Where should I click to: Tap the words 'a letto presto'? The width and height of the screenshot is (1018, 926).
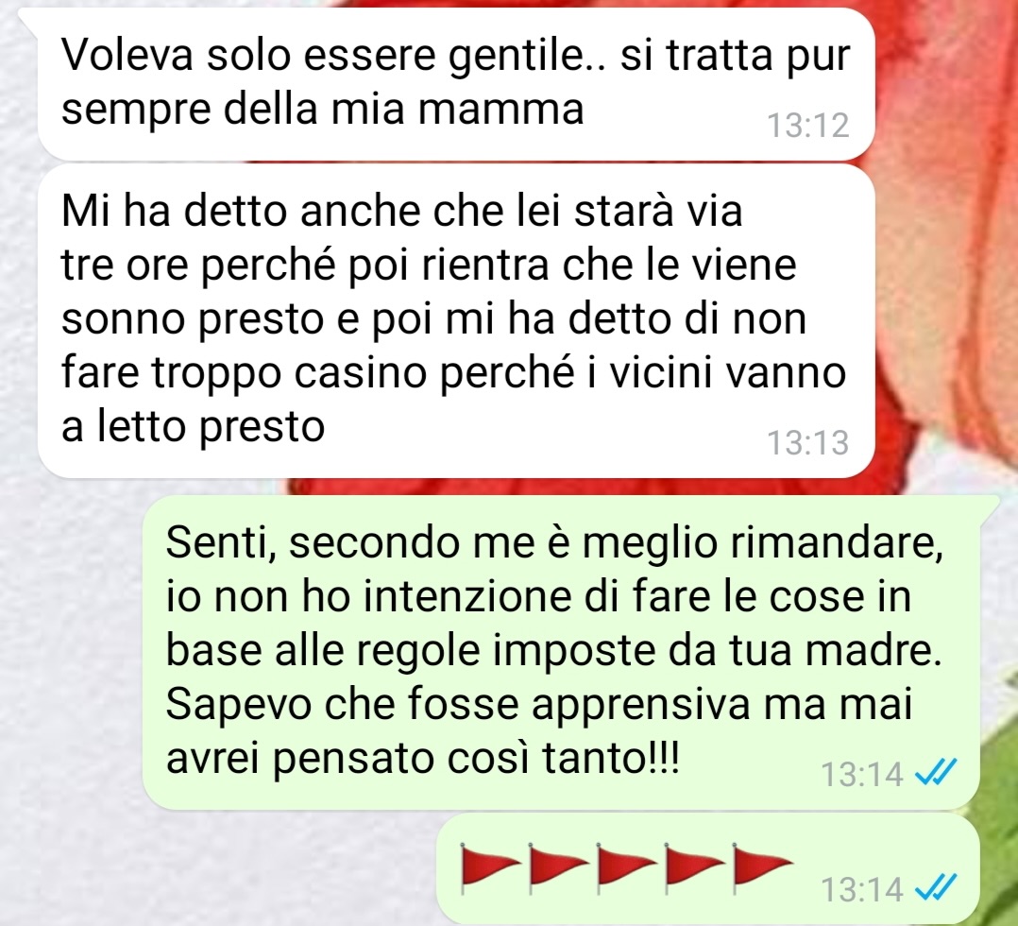pos(193,428)
